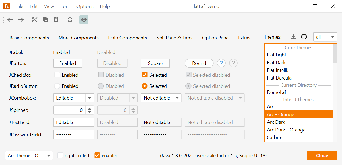Image resolution: width=342 pixels, height=165 pixels.
Task: Click the Cut scissors icon
Action: (x=35, y=20)
